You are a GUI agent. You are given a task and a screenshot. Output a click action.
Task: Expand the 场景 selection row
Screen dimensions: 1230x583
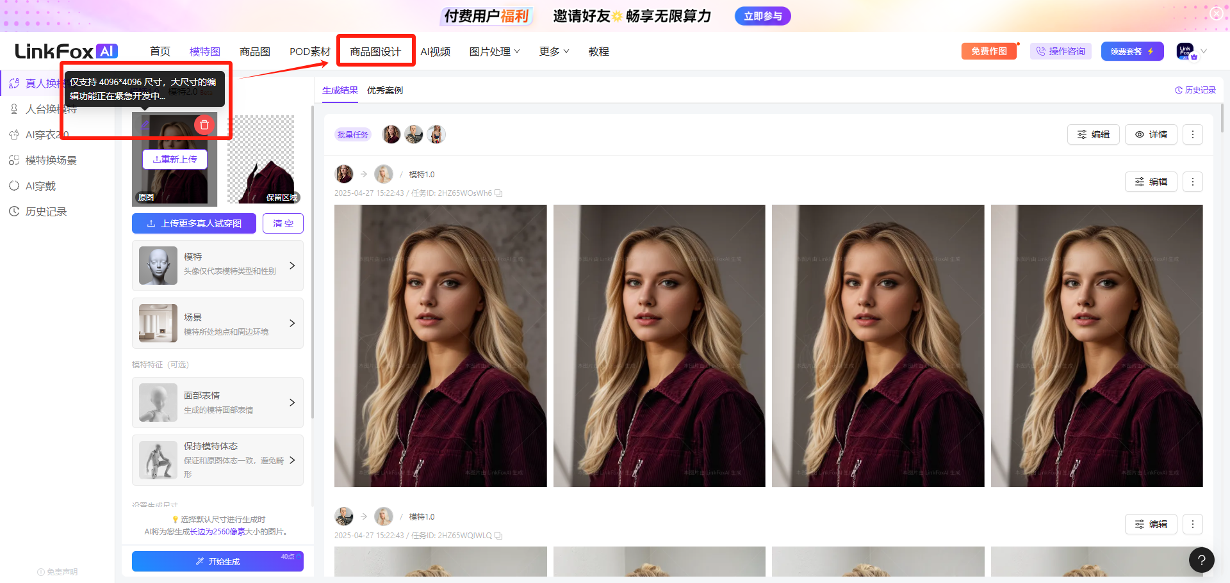click(x=218, y=323)
